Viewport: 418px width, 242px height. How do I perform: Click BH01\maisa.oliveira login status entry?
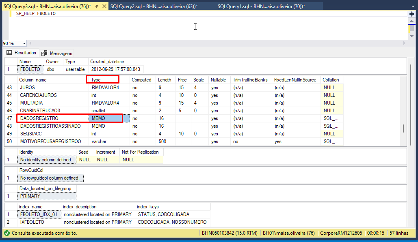click(289, 233)
